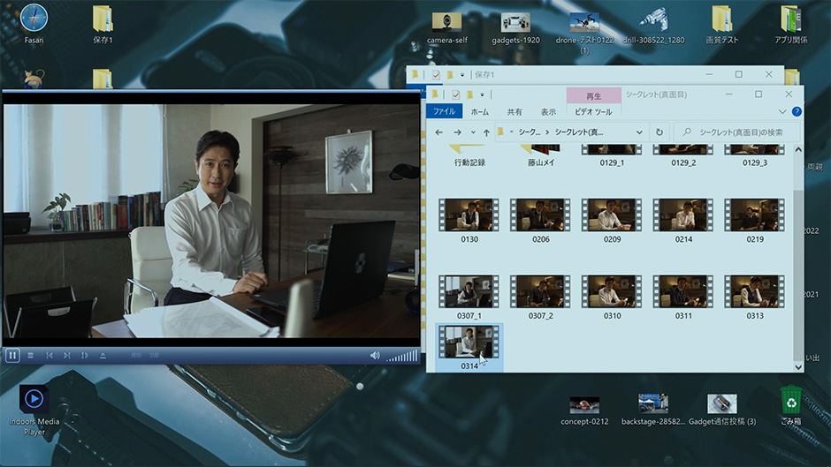
Task: Skip to previous track in player
Action: tap(50, 356)
